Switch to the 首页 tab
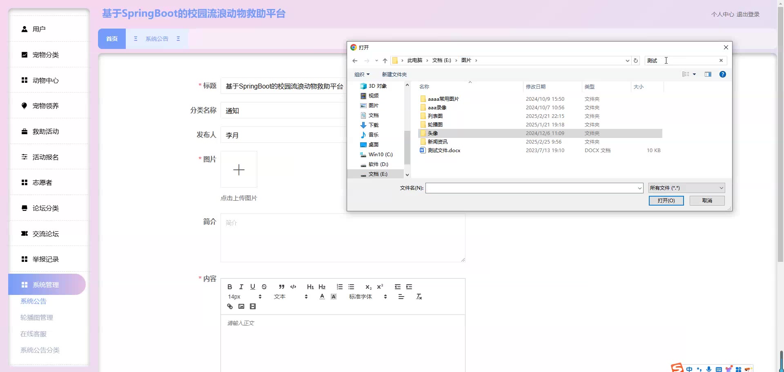Image resolution: width=784 pixels, height=372 pixels. point(112,39)
